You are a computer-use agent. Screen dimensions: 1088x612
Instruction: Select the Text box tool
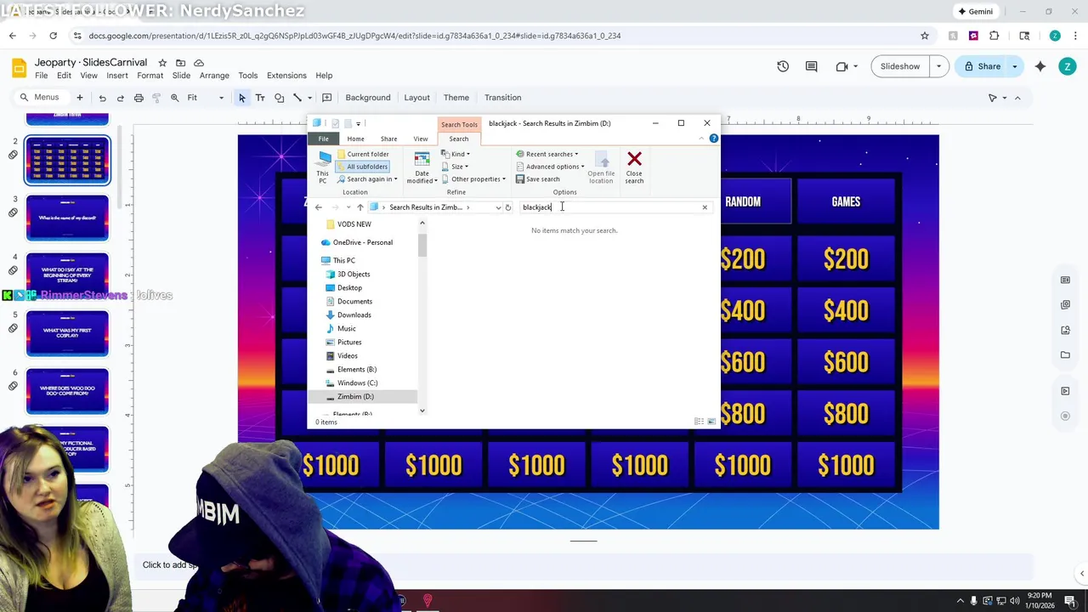click(260, 98)
